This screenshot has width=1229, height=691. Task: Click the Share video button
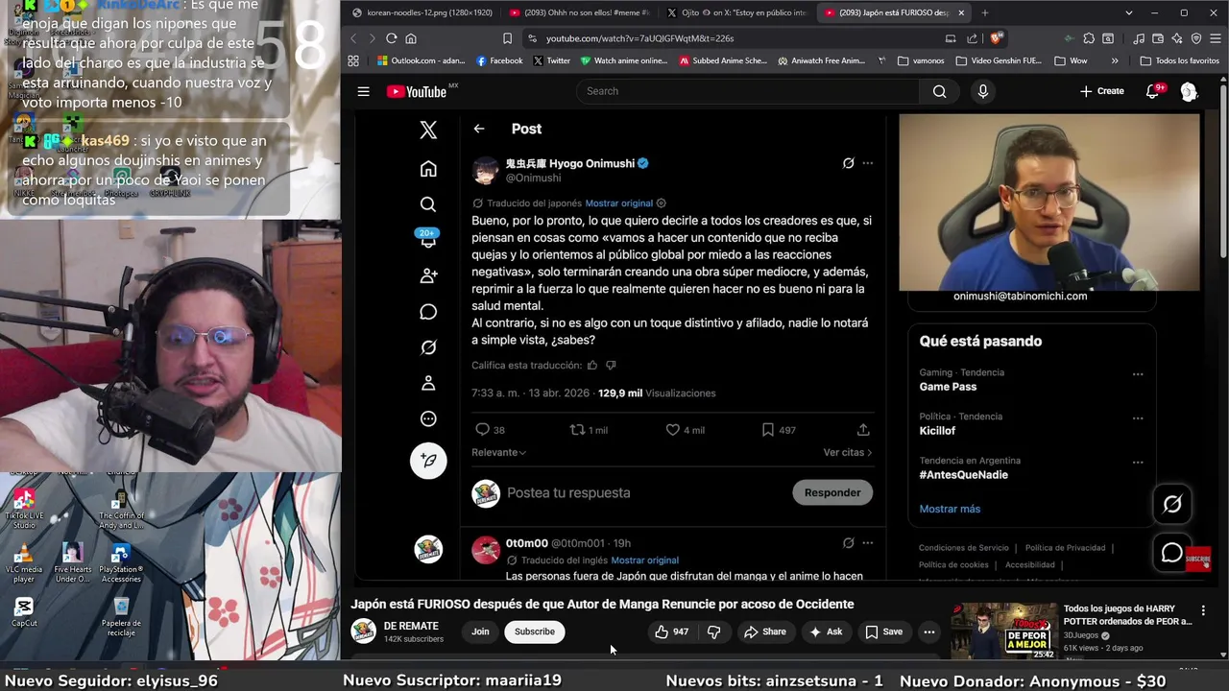pos(765,631)
